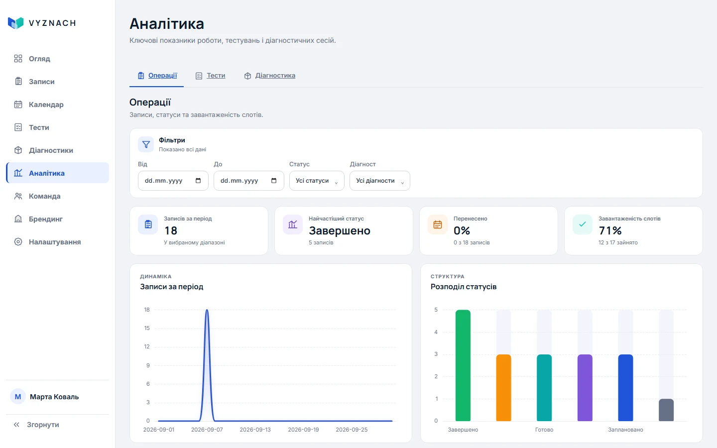Expand the Усі діагности dropdown

(380, 181)
